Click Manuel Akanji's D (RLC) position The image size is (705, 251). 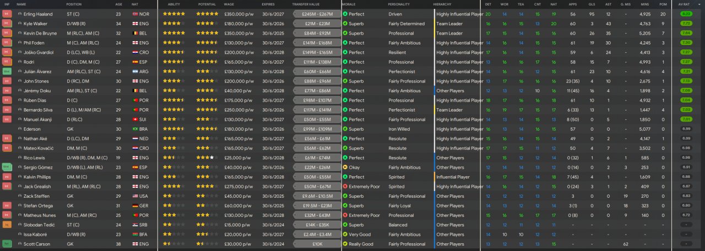(73, 119)
